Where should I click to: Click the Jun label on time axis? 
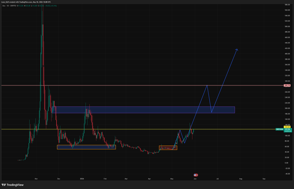click(195, 179)
